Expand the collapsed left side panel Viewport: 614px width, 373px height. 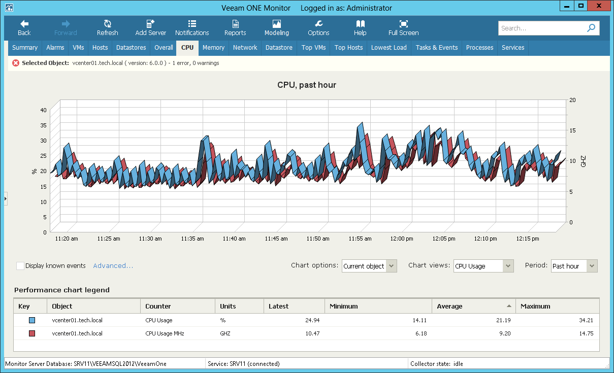(x=6, y=199)
